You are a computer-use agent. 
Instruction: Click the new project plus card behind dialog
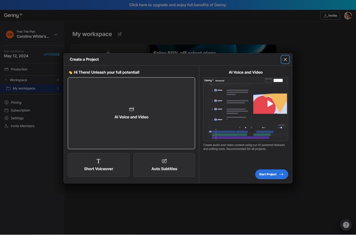coord(108,49)
